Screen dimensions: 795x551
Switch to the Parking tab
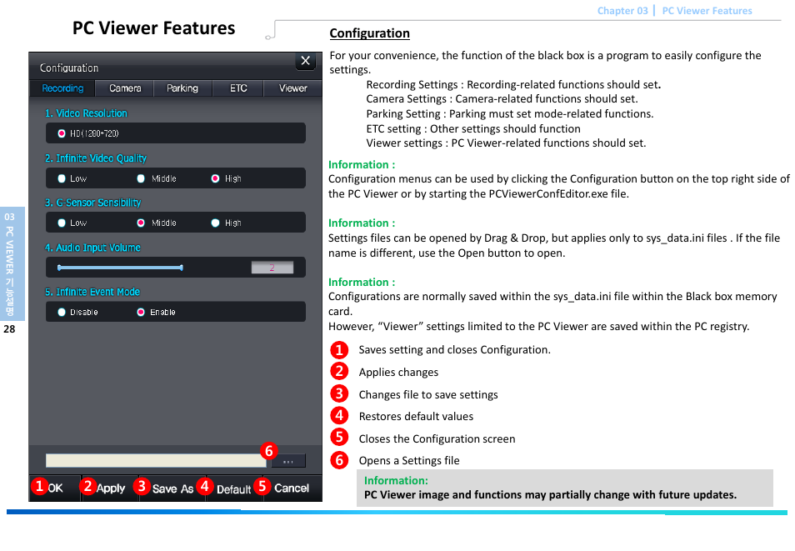182,88
